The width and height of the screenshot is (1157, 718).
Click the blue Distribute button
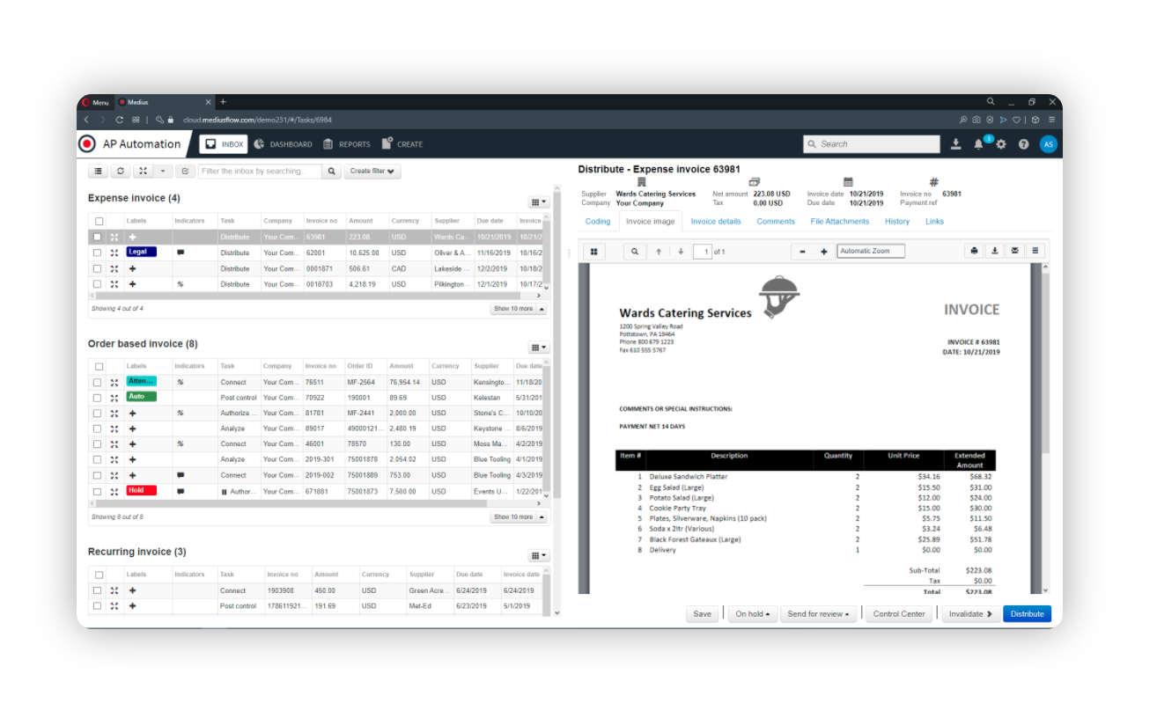1027,614
